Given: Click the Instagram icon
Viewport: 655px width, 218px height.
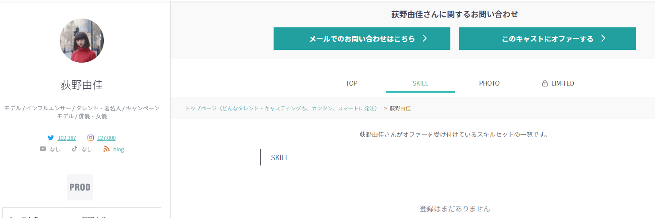Looking at the screenshot, I should coord(91,138).
